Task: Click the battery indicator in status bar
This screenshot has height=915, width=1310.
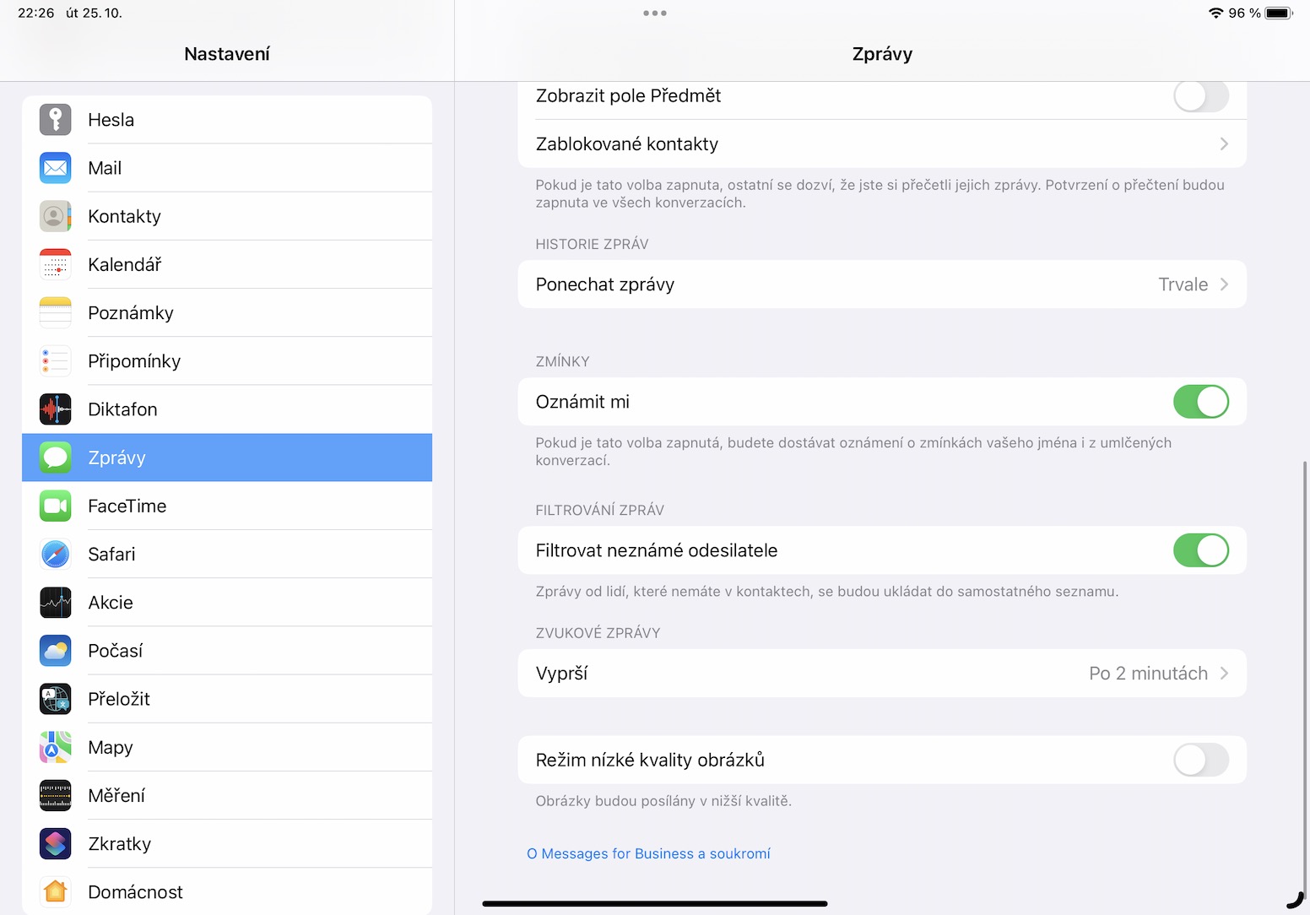Action: (1279, 14)
